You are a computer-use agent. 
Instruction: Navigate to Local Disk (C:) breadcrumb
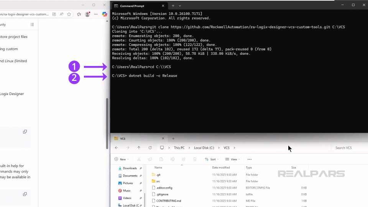(x=204, y=148)
